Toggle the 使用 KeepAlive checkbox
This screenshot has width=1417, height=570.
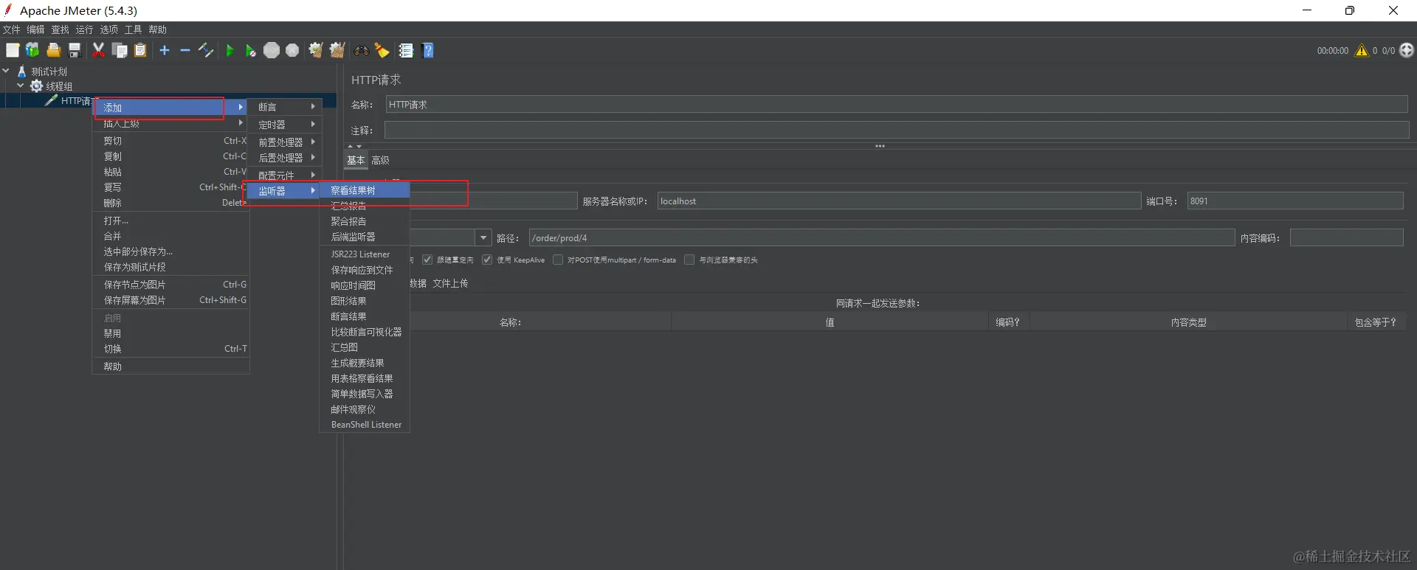click(x=487, y=260)
